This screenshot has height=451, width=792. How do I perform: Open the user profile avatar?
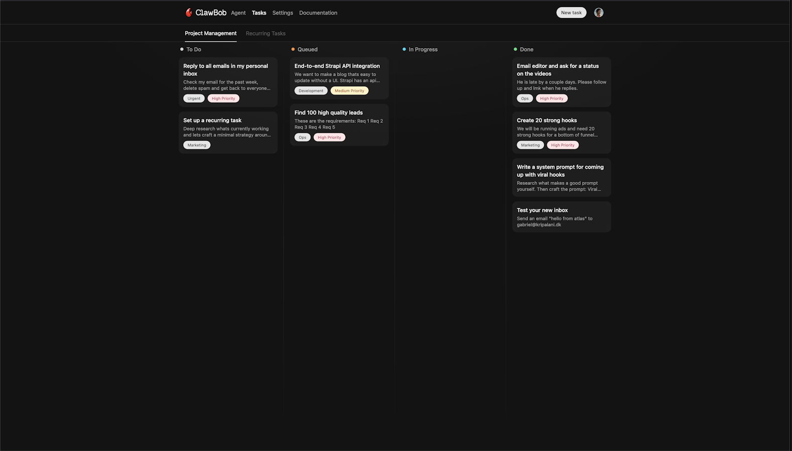(598, 13)
